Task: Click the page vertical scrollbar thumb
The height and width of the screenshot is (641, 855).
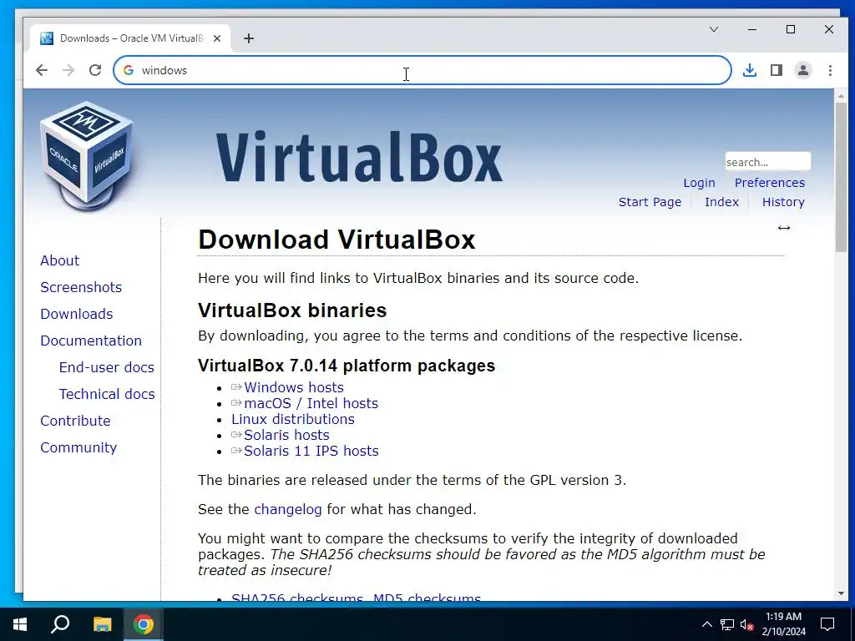Action: 841,176
